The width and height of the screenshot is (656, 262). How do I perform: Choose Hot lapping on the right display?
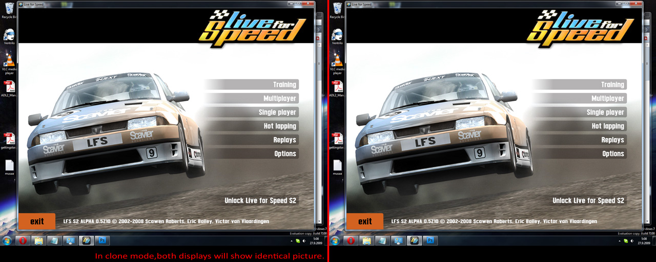click(x=579, y=126)
